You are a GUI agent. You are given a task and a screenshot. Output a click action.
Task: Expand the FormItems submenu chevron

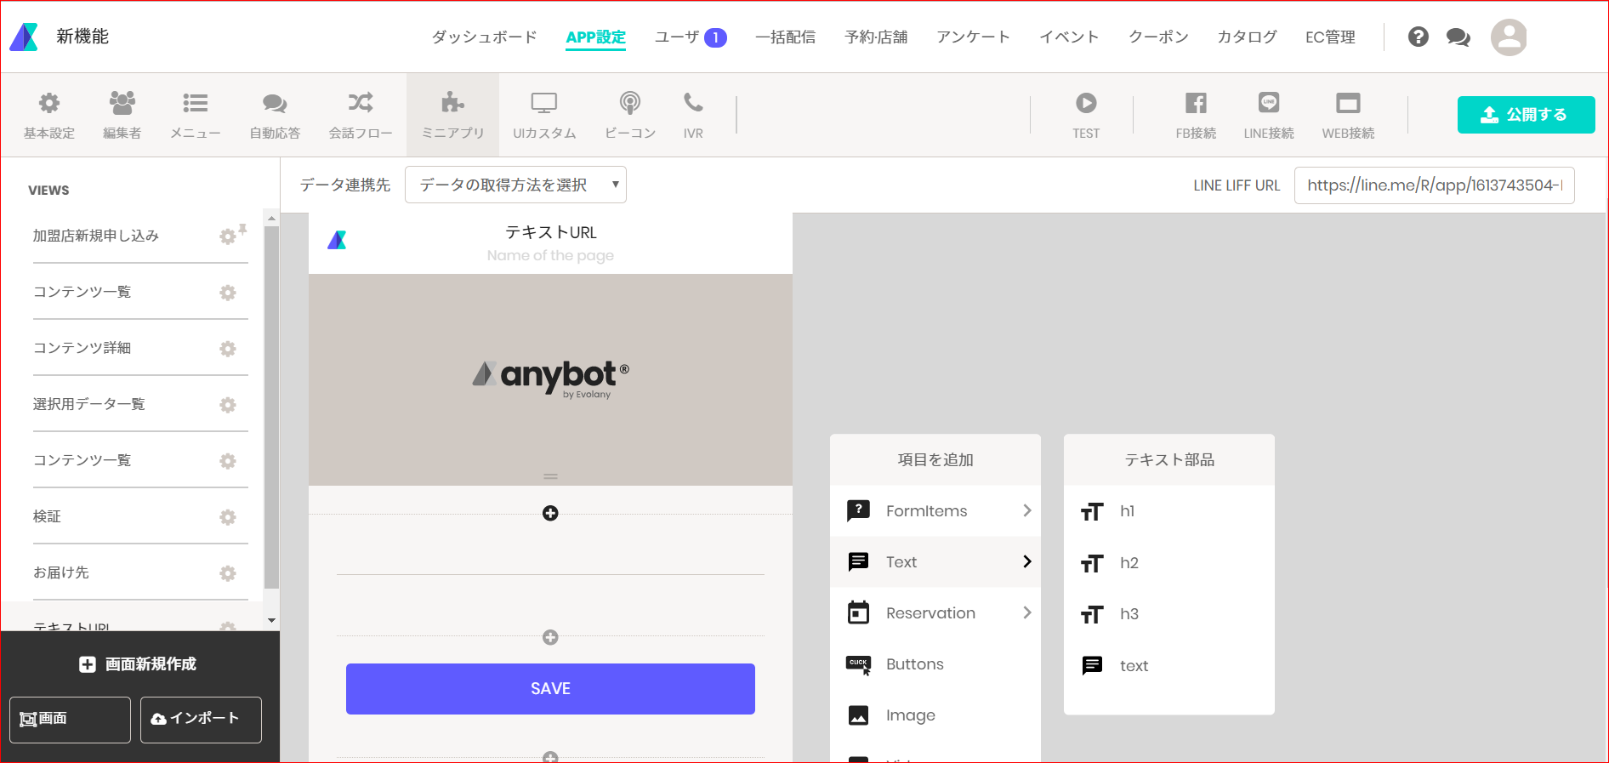pos(1027,510)
